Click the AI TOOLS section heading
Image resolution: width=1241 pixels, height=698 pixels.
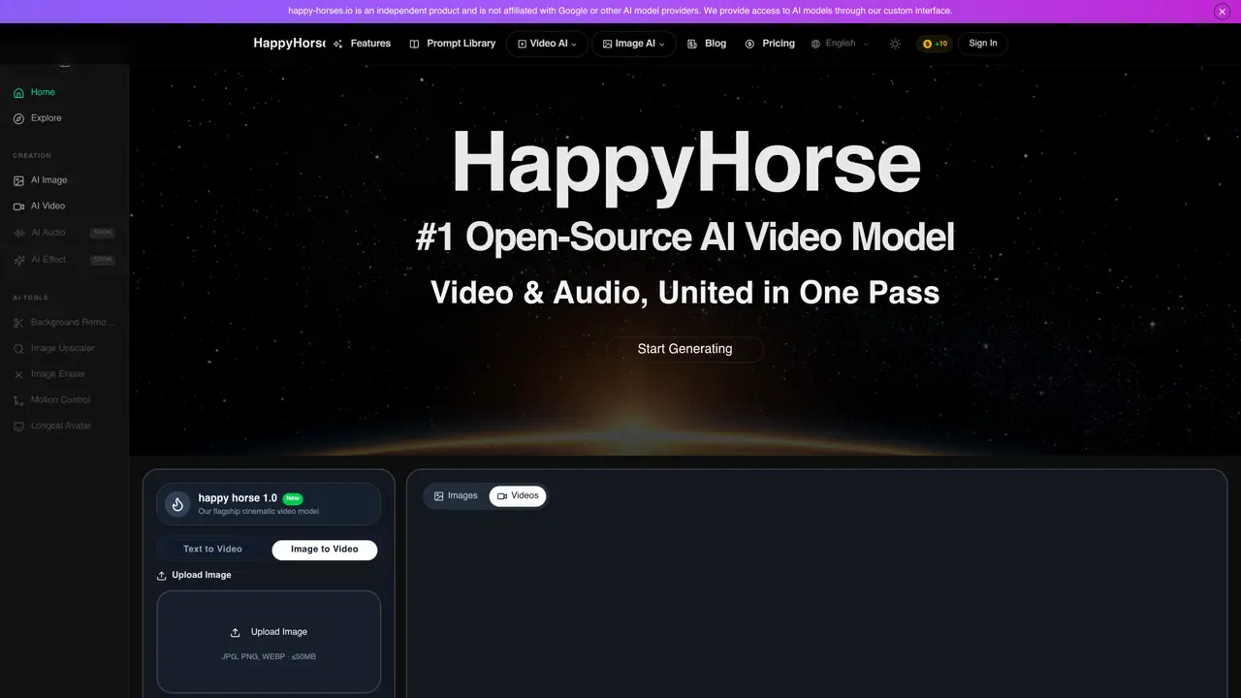pos(30,298)
